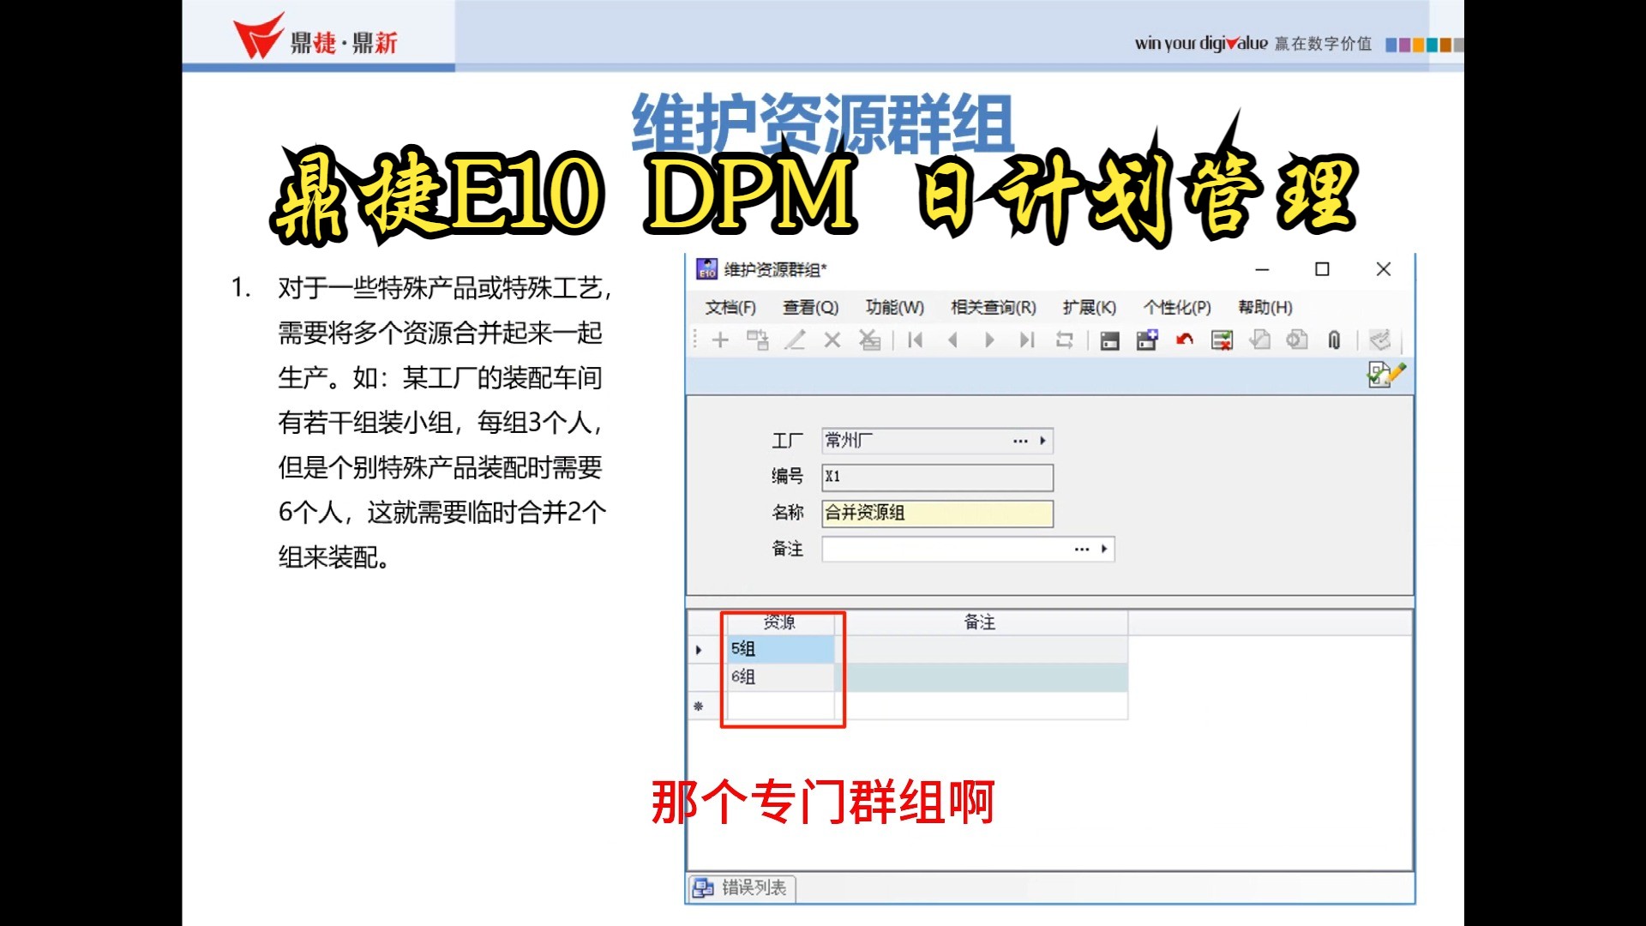1646x926 pixels.
Task: Open the 相关查询(R) menu
Action: [994, 307]
